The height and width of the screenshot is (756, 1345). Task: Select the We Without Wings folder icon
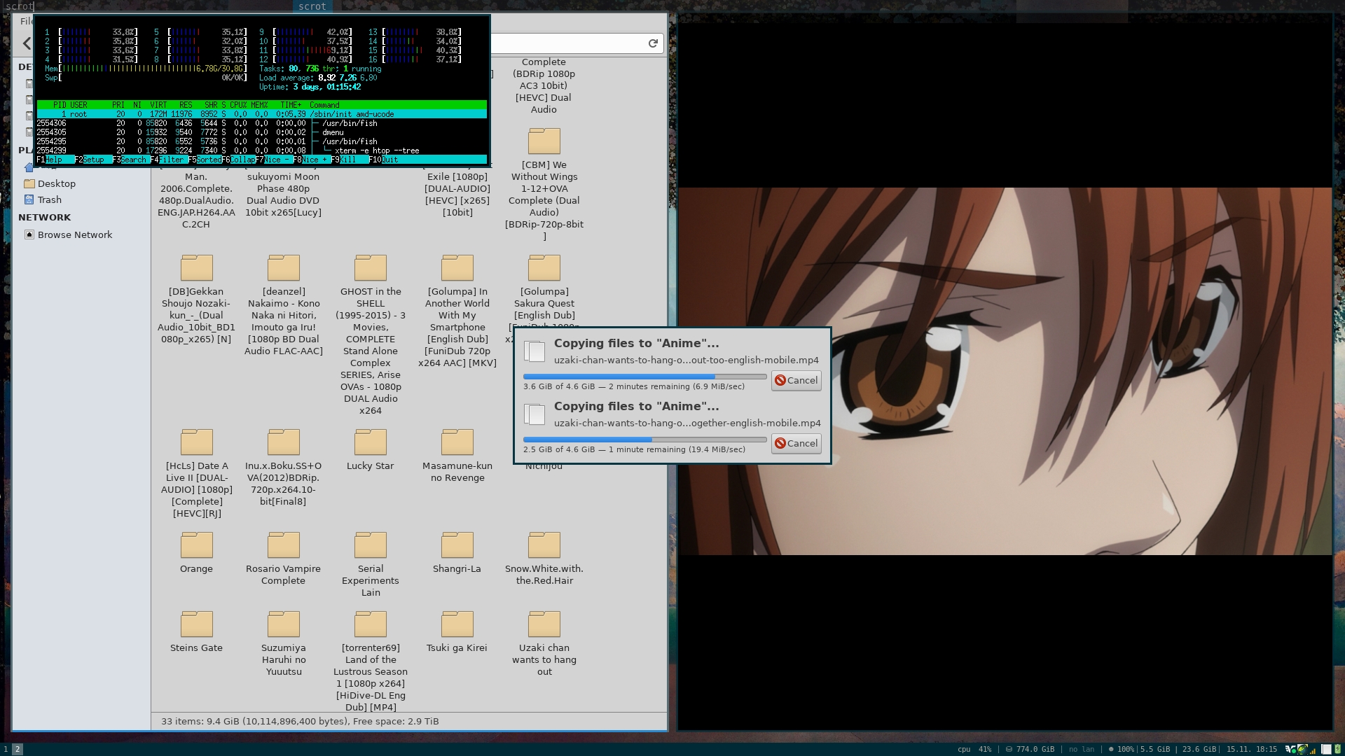[544, 141]
